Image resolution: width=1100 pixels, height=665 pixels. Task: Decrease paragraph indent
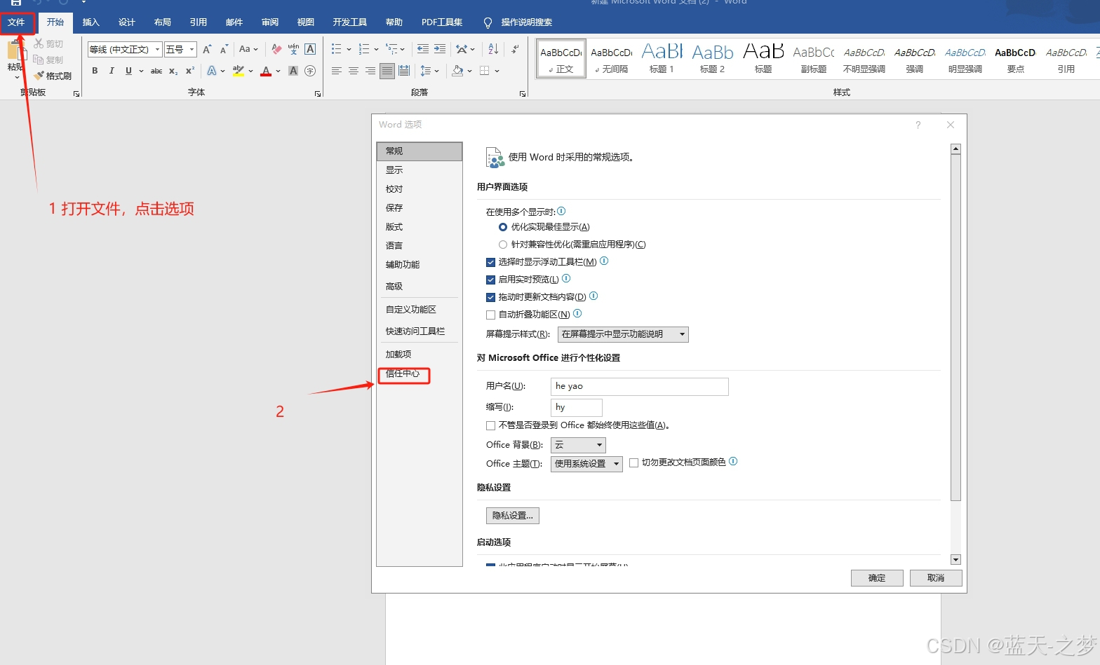[422, 49]
